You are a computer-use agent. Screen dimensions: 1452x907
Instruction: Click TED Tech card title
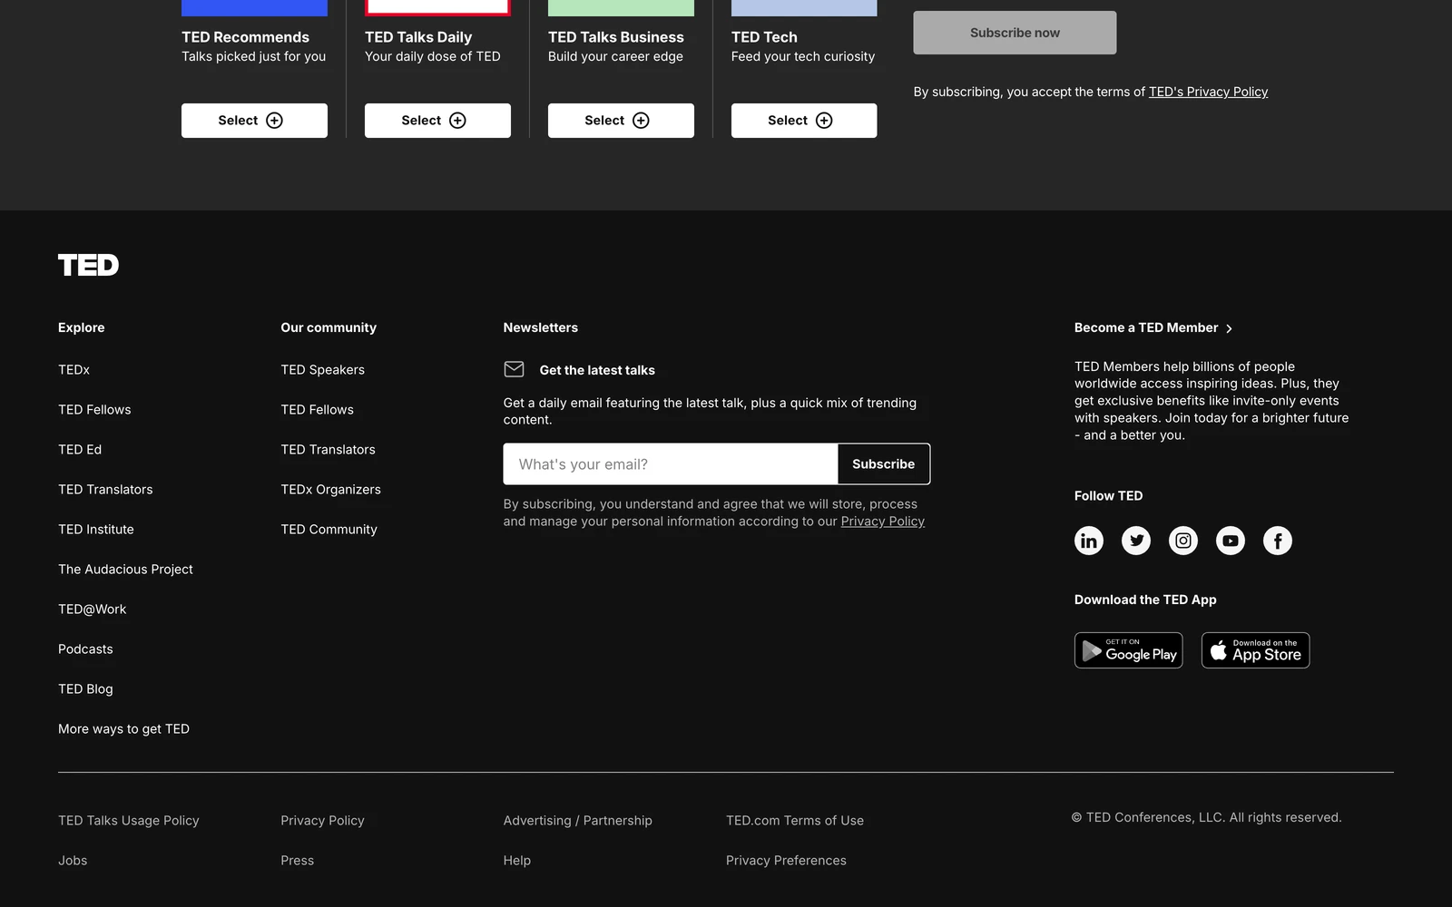[764, 37]
